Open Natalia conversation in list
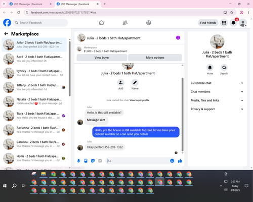The height and width of the screenshot is (202, 253). click(34, 102)
